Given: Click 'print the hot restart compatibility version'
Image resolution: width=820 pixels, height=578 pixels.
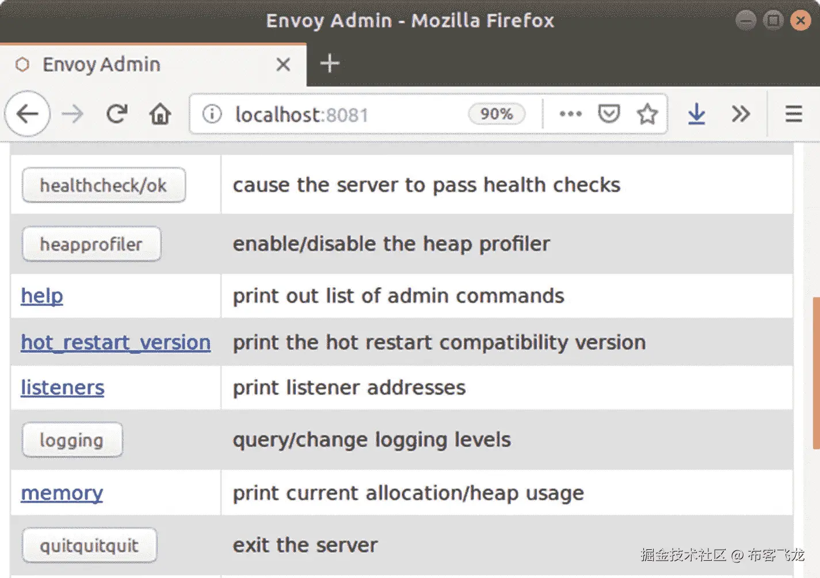Looking at the screenshot, I should pyautogui.click(x=439, y=342).
